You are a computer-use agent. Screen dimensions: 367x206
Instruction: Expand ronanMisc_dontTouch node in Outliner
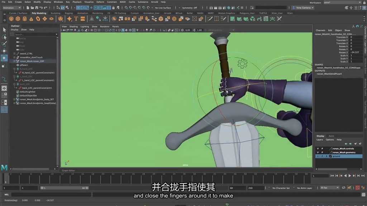coord(14,57)
